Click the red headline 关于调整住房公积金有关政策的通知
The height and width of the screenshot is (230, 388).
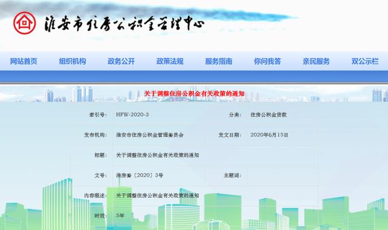(194, 94)
